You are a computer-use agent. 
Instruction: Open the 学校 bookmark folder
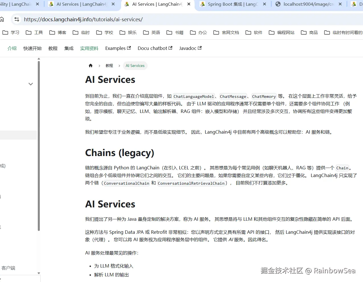coord(105,33)
